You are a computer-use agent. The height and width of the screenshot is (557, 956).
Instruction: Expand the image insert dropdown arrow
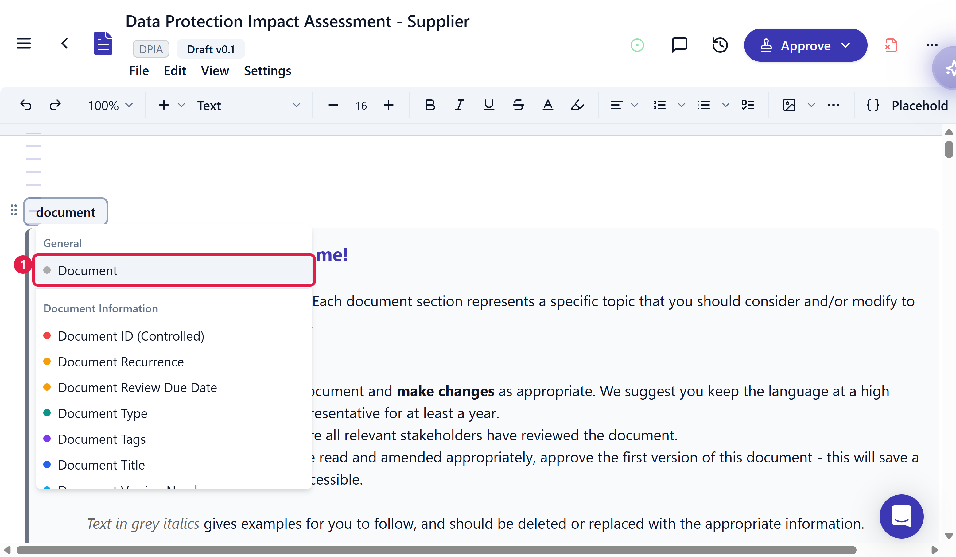pyautogui.click(x=811, y=105)
